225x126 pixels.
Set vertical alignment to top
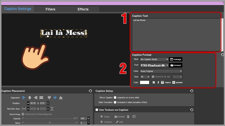coord(49,98)
